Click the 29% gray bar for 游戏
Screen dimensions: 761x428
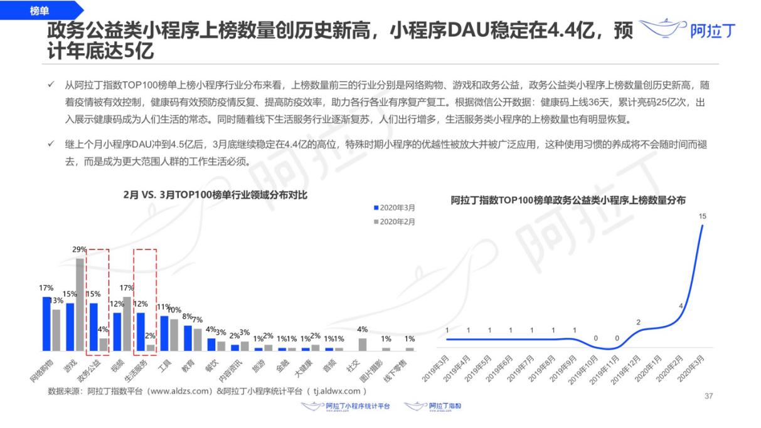(80, 304)
